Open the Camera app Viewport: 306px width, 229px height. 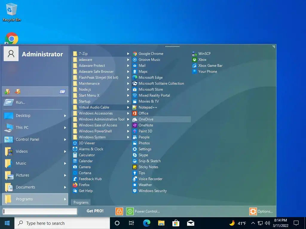pyautogui.click(x=82, y=167)
